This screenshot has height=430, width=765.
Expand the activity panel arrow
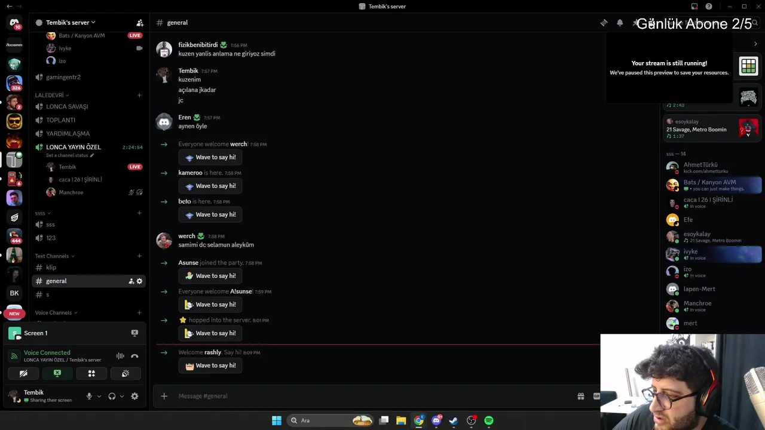click(755, 44)
